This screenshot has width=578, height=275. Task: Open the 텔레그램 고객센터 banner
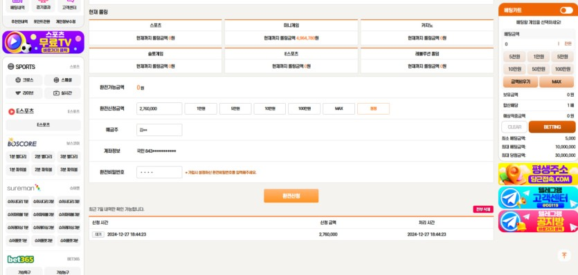[538, 198]
